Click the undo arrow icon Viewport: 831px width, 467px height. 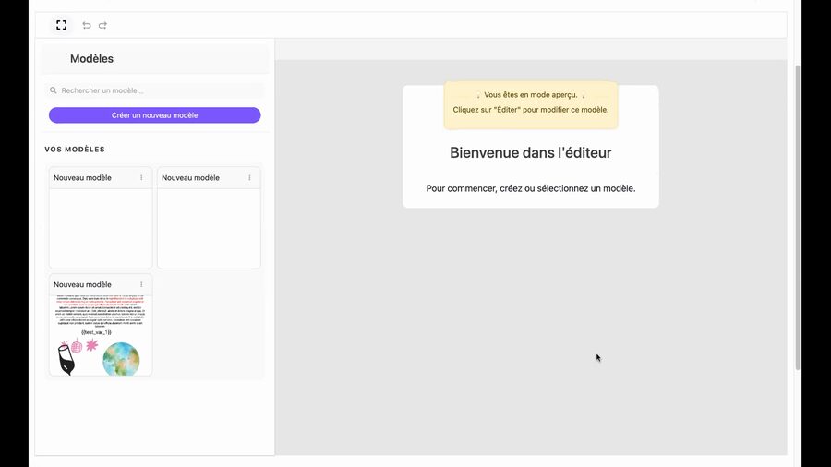pyautogui.click(x=87, y=25)
